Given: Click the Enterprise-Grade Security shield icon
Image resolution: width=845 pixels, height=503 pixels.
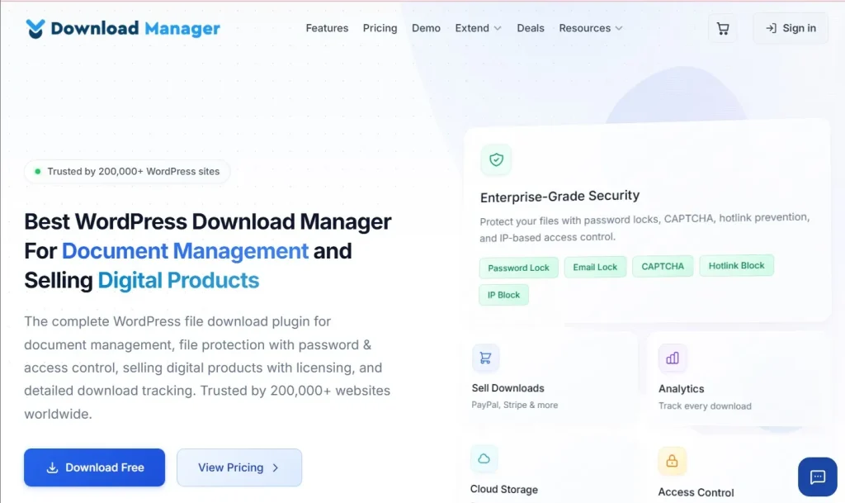Looking at the screenshot, I should tap(496, 159).
